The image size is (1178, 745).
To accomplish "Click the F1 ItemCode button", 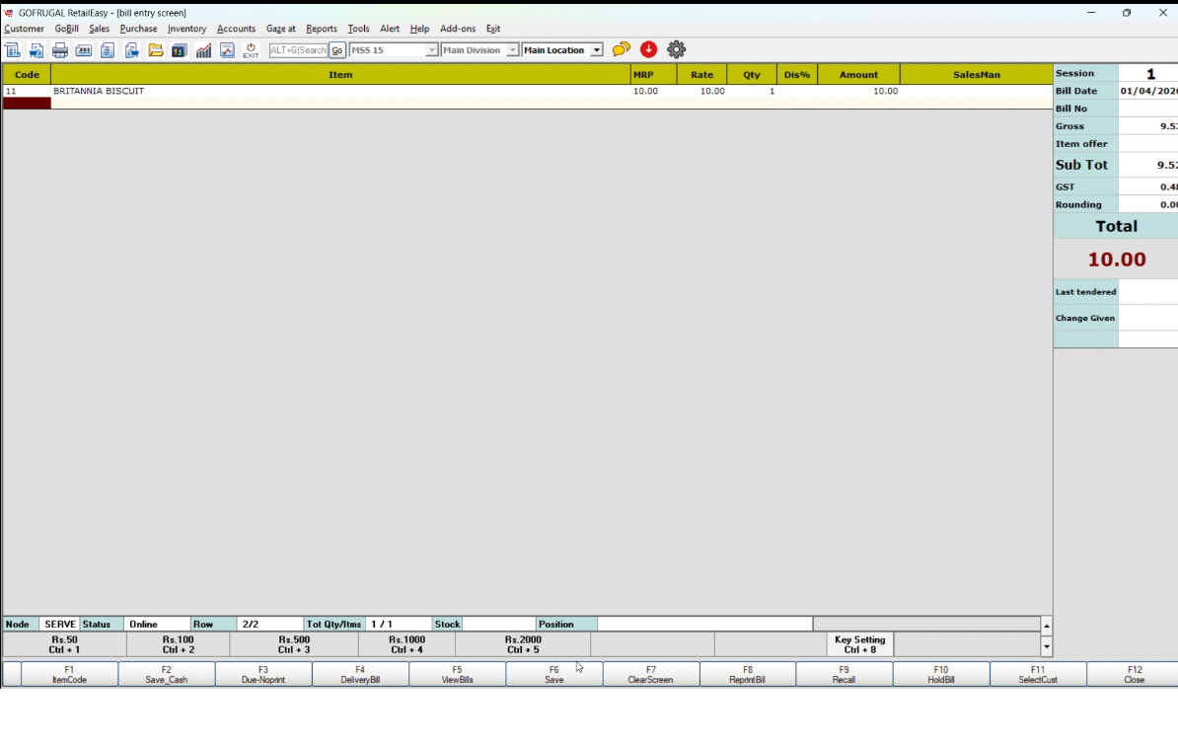I will (69, 674).
